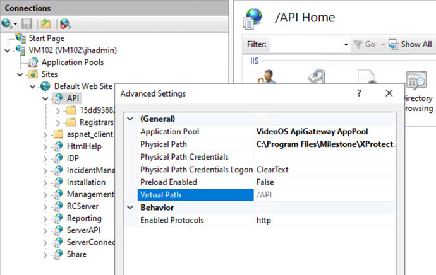Select Default Web Site node

[x=83, y=86]
